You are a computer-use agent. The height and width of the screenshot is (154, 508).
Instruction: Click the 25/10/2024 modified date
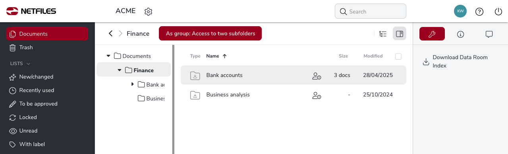(x=378, y=95)
